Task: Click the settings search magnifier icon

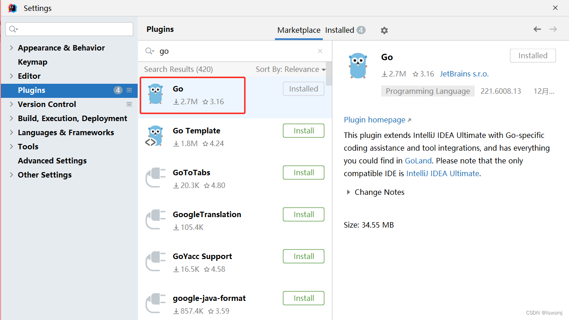Action: 13,29
